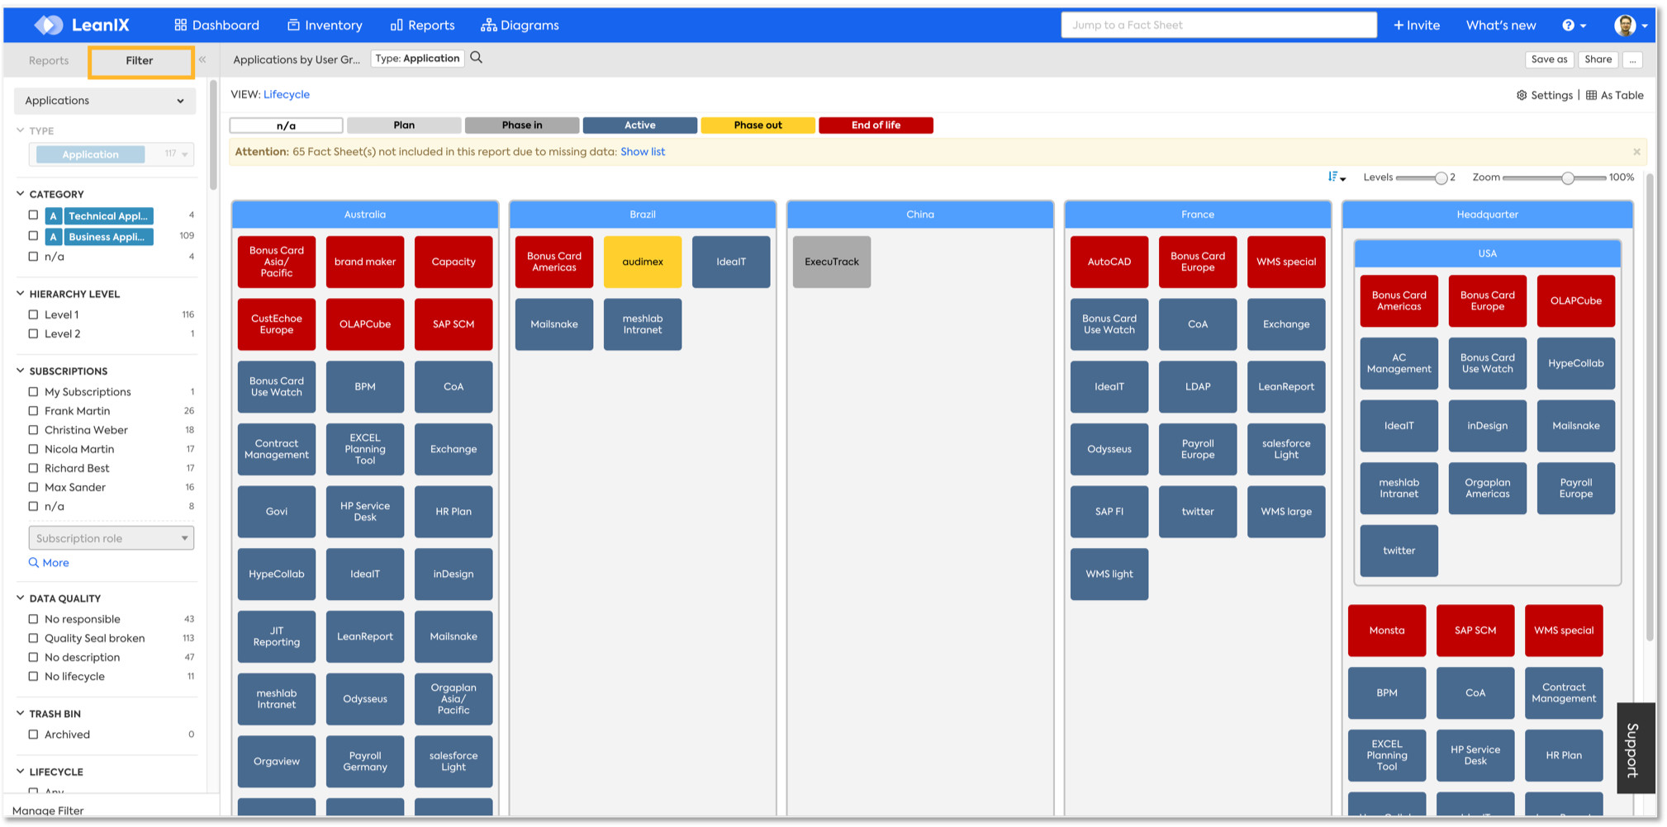The width and height of the screenshot is (1667, 827).
Task: Open What's new
Action: point(1501,25)
